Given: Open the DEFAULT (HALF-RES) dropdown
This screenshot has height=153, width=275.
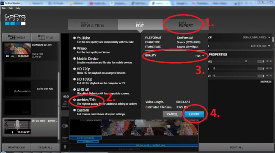Looking at the screenshot, I should 256,37.
